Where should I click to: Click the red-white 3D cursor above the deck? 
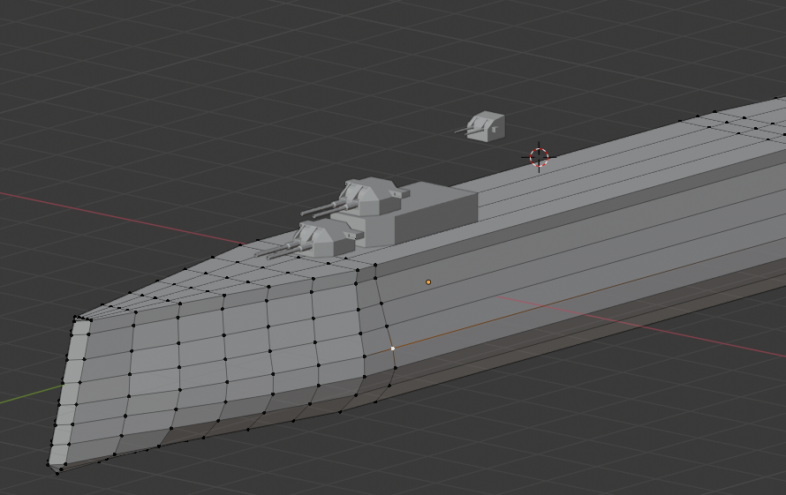(x=539, y=157)
